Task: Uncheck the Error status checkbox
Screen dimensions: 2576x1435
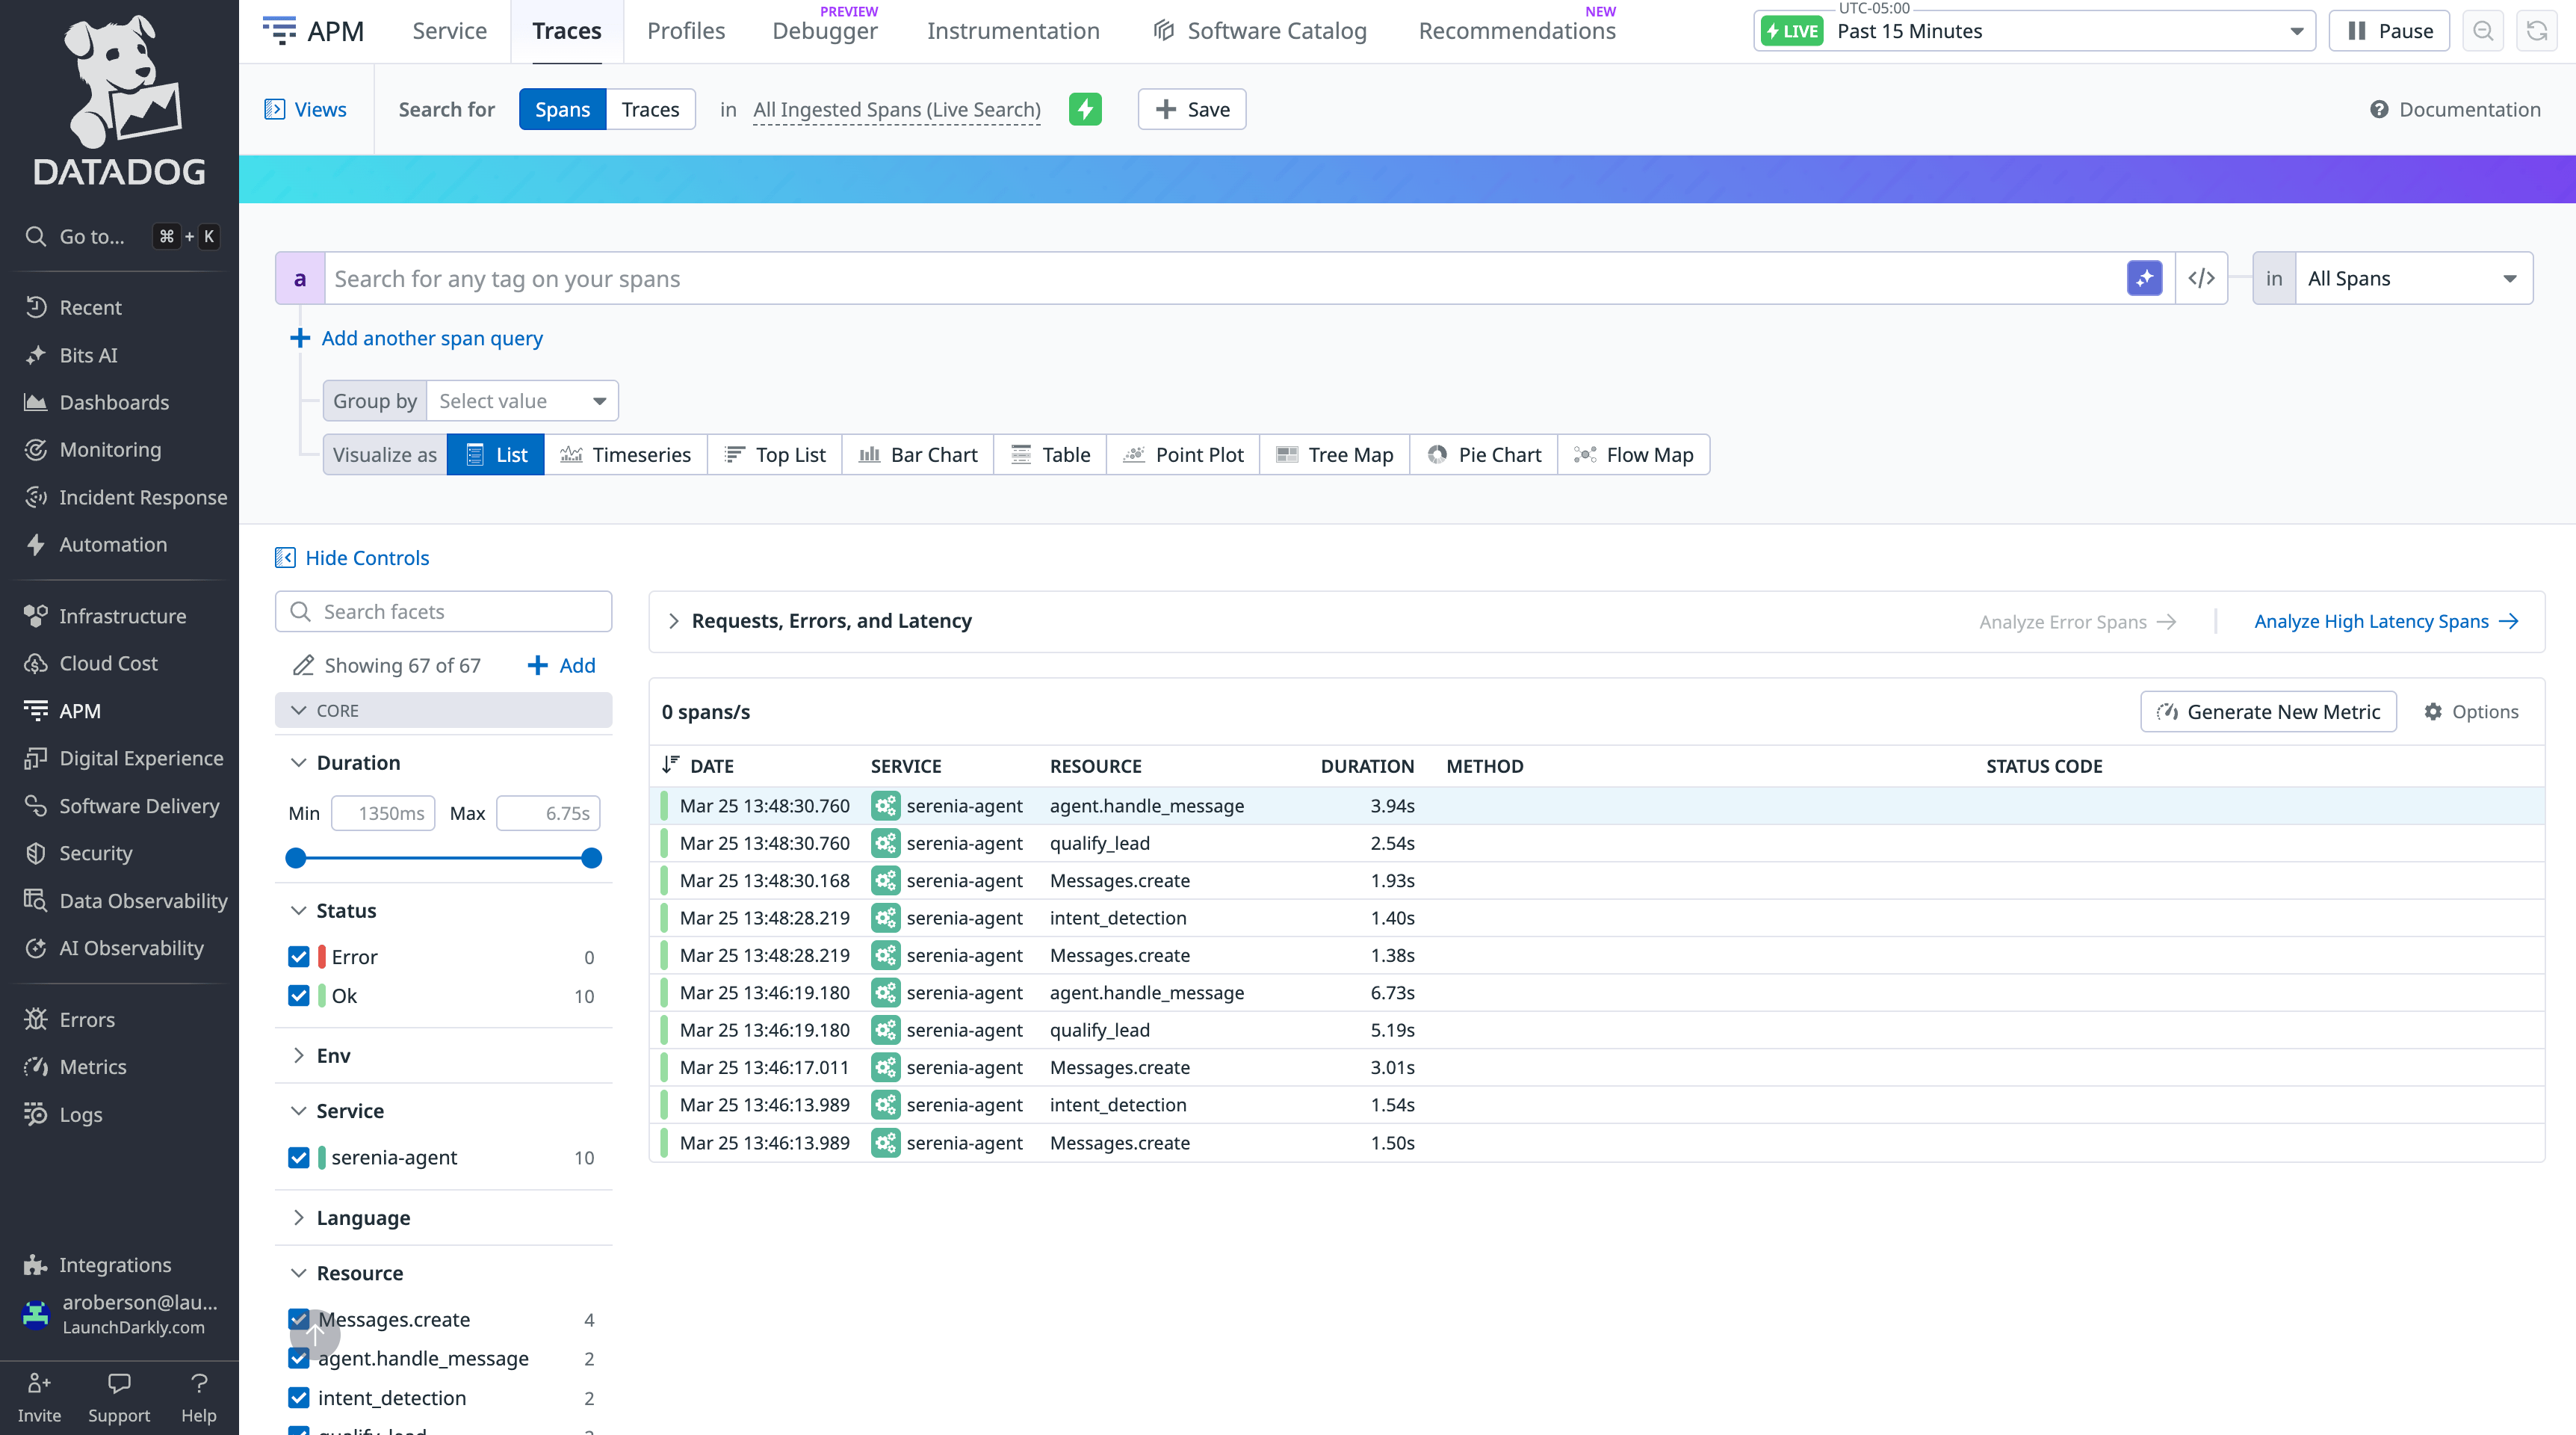Action: pyautogui.click(x=298, y=957)
